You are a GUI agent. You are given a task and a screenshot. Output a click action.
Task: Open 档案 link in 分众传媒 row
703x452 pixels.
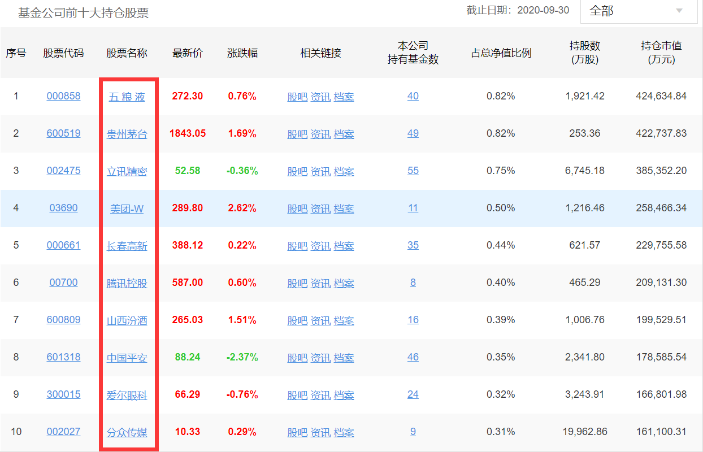[x=344, y=432]
